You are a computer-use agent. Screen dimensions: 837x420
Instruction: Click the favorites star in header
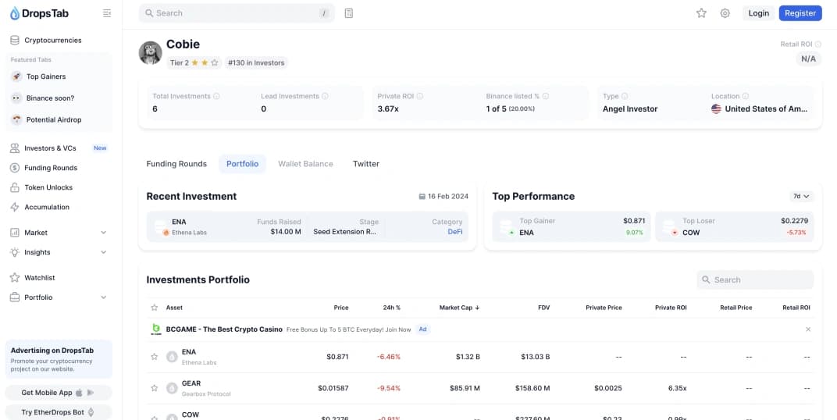coord(701,13)
